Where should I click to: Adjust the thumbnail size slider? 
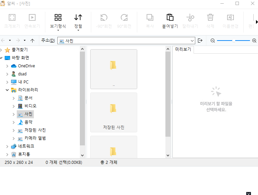234,41
